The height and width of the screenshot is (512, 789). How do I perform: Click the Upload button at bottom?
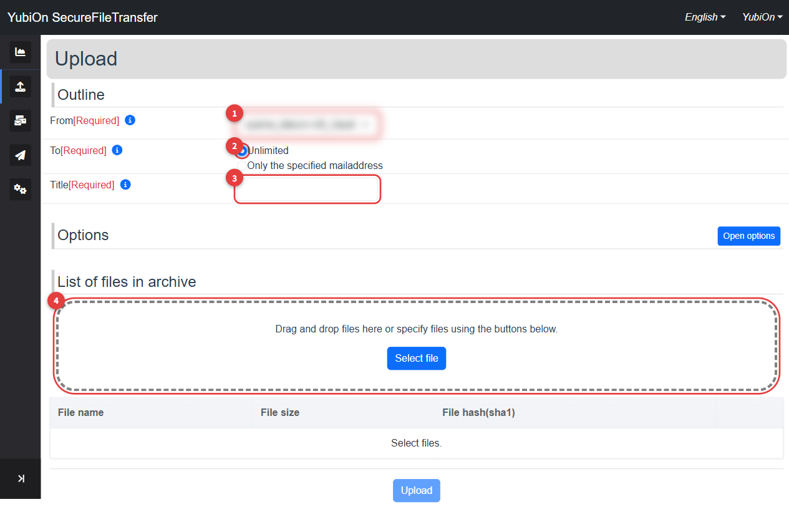point(417,490)
